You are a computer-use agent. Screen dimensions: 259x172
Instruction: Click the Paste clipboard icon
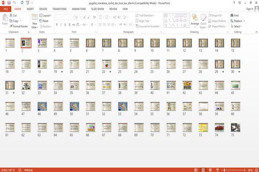pos(5,18)
